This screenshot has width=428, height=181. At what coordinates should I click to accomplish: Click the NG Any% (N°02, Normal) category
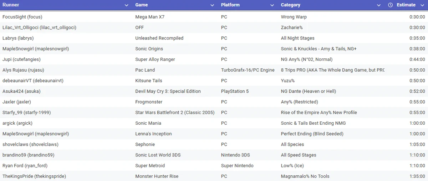pyautogui.click(x=307, y=60)
